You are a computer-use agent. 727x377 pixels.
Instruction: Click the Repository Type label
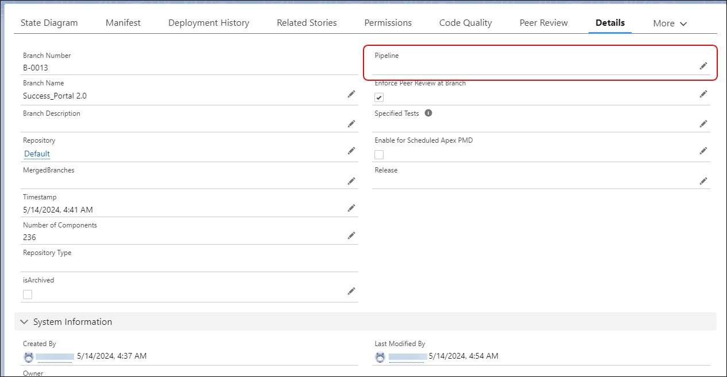click(x=47, y=253)
